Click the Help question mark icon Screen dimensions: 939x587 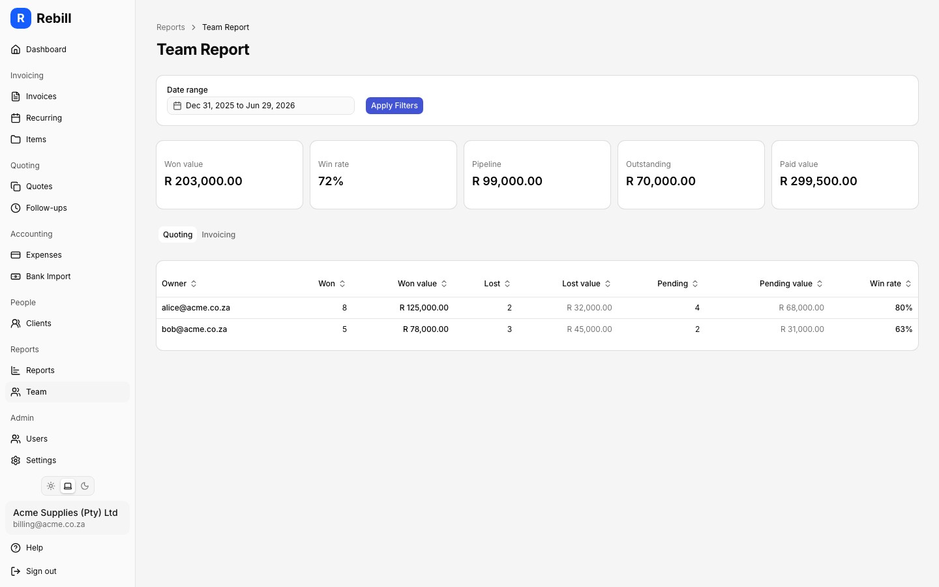coord(16,548)
